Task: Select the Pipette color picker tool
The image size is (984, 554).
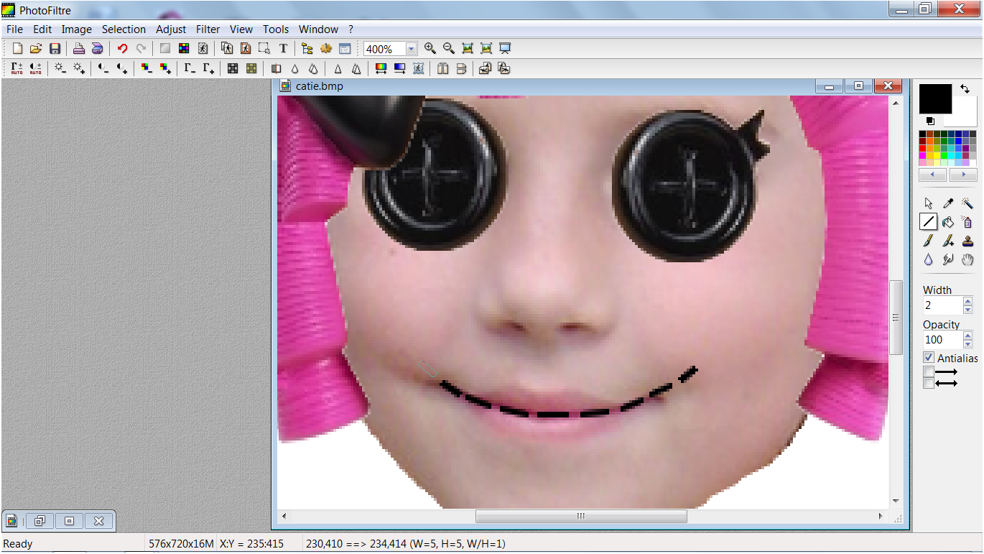Action: point(948,203)
